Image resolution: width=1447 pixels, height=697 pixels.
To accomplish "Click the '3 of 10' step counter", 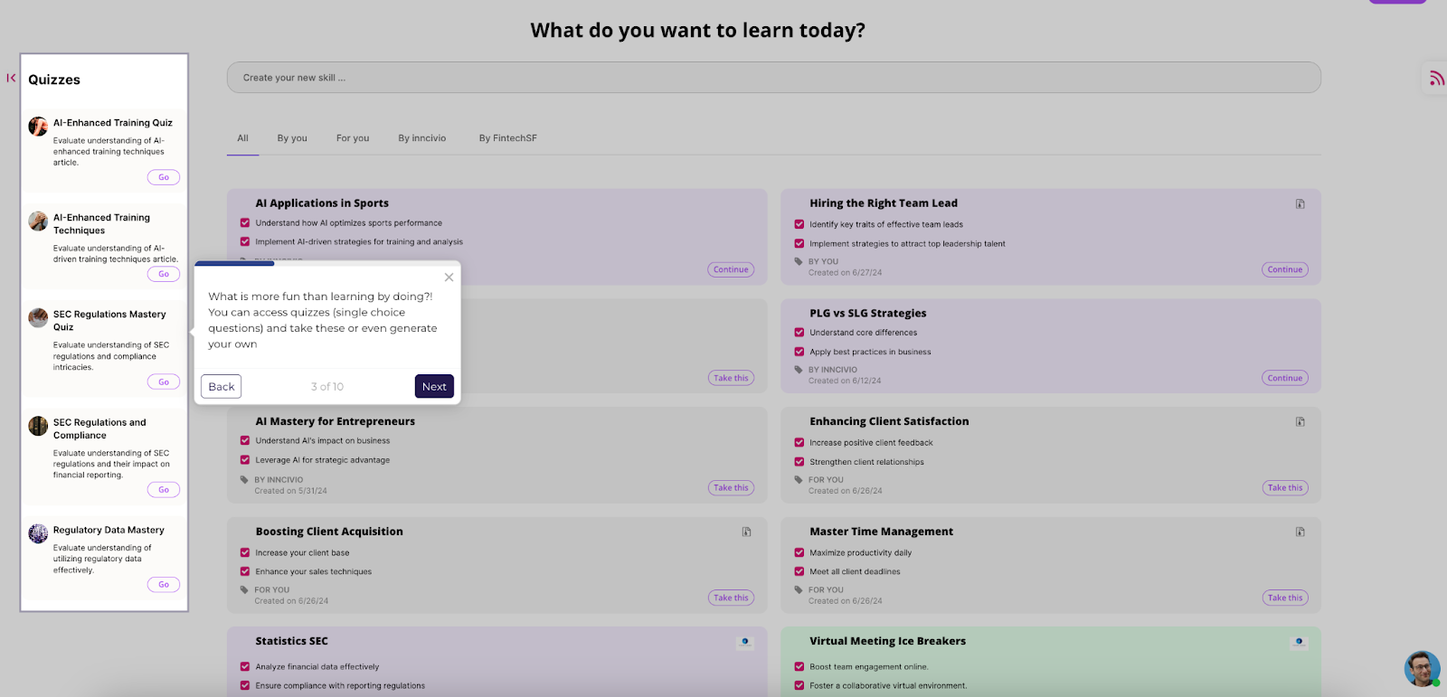I will tap(327, 387).
